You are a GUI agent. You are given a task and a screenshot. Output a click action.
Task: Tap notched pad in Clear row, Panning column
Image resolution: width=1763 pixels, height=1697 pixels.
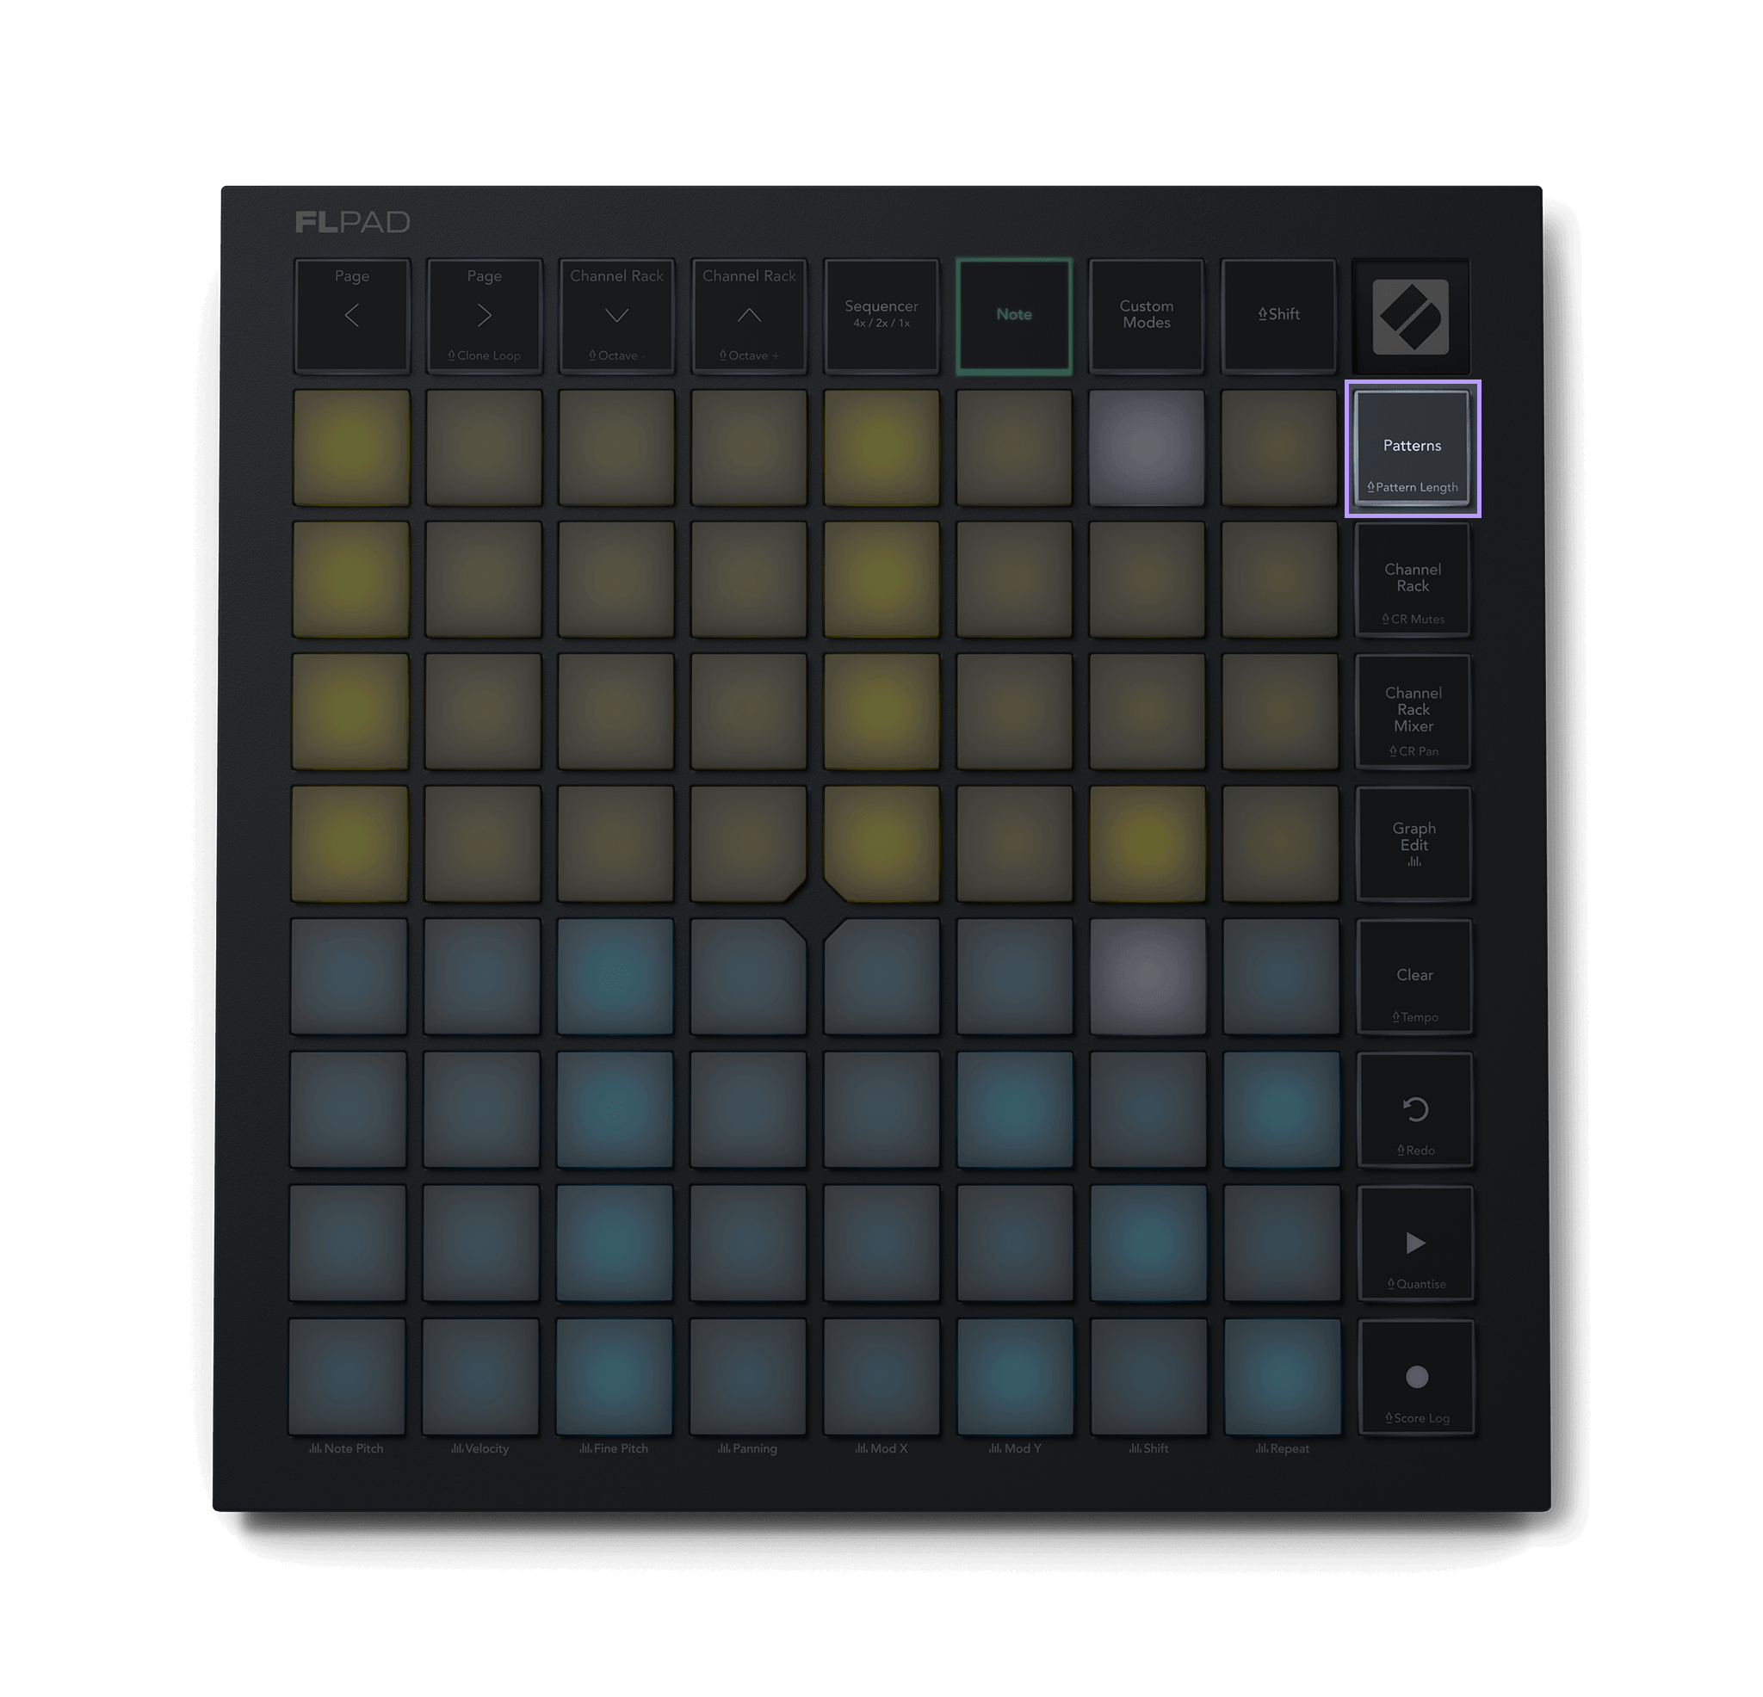pos(748,977)
